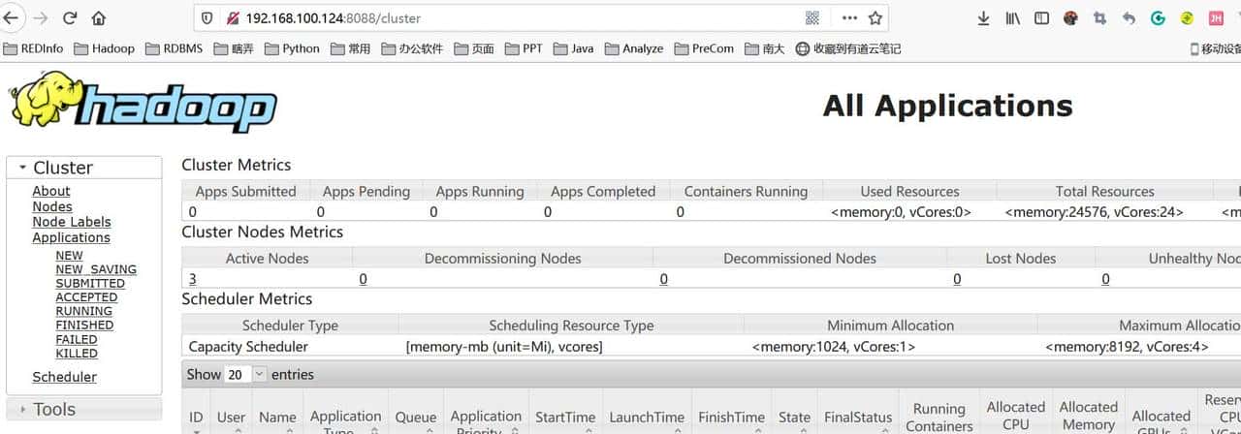Filter applications by FINISHED state
Viewport: 1241px width, 434px height.
[84, 325]
